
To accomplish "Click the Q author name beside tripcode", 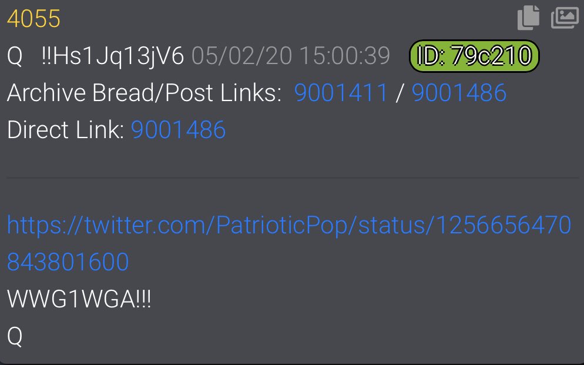I will [x=15, y=56].
